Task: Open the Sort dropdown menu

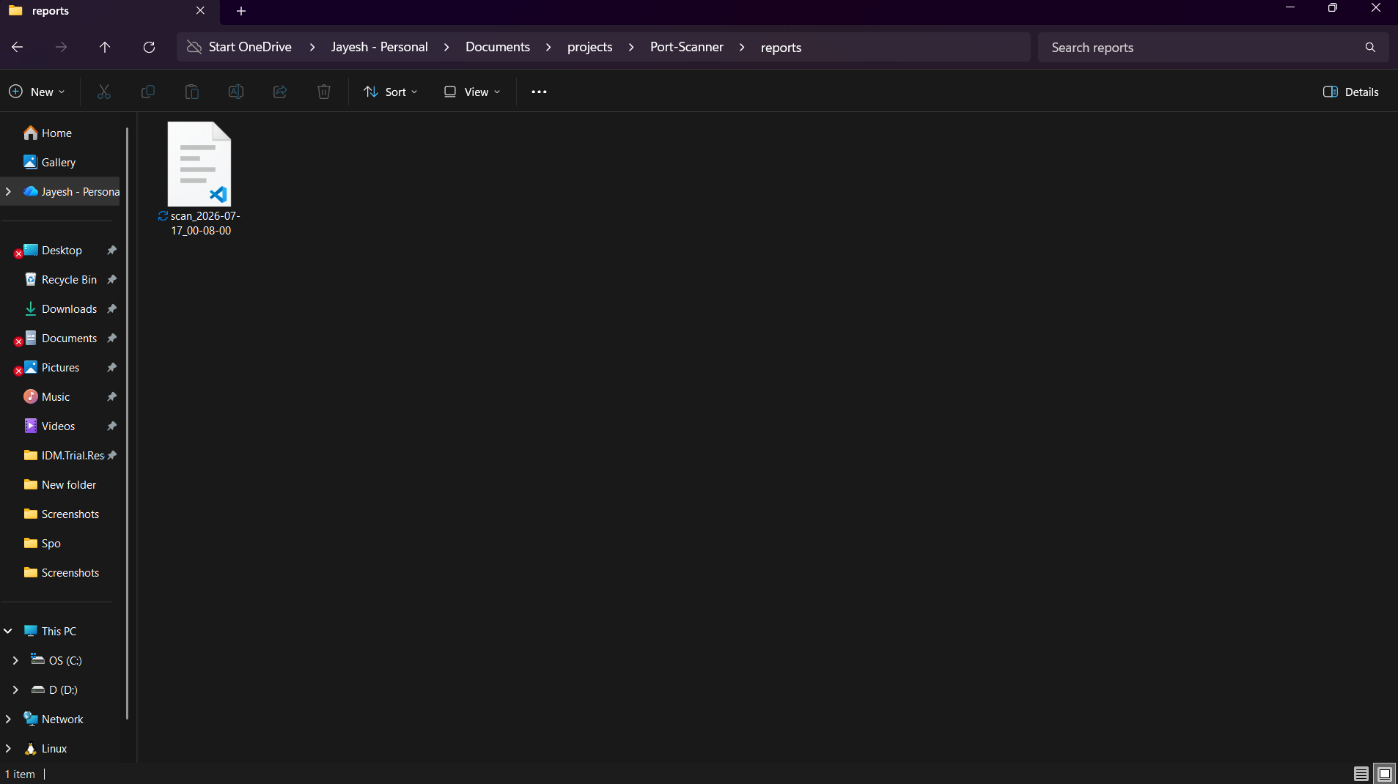Action: click(391, 92)
